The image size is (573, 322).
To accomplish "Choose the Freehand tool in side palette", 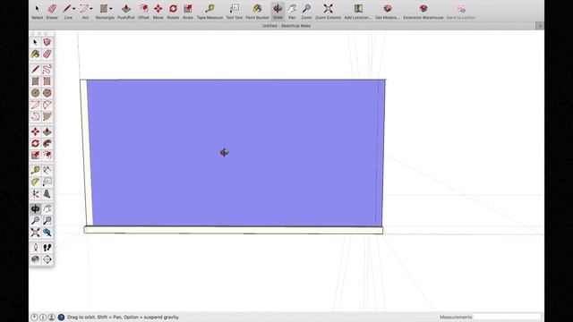I will 47,69.
